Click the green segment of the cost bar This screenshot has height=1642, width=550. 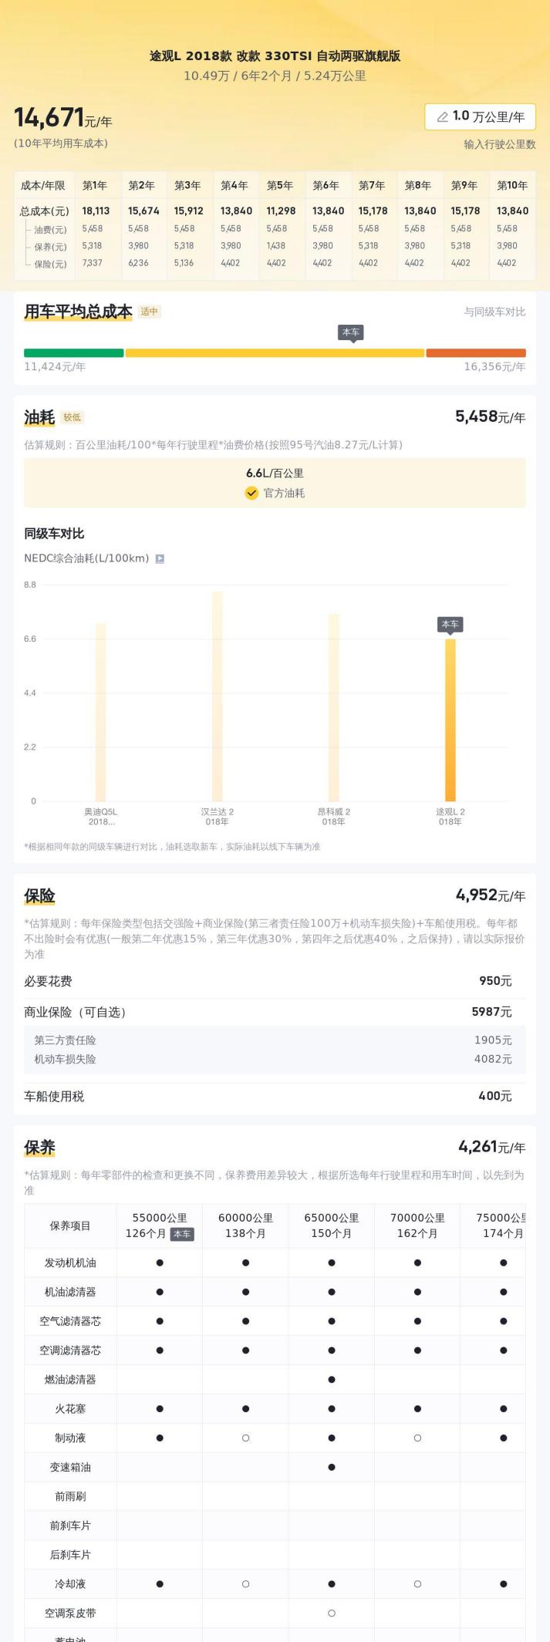click(x=74, y=353)
